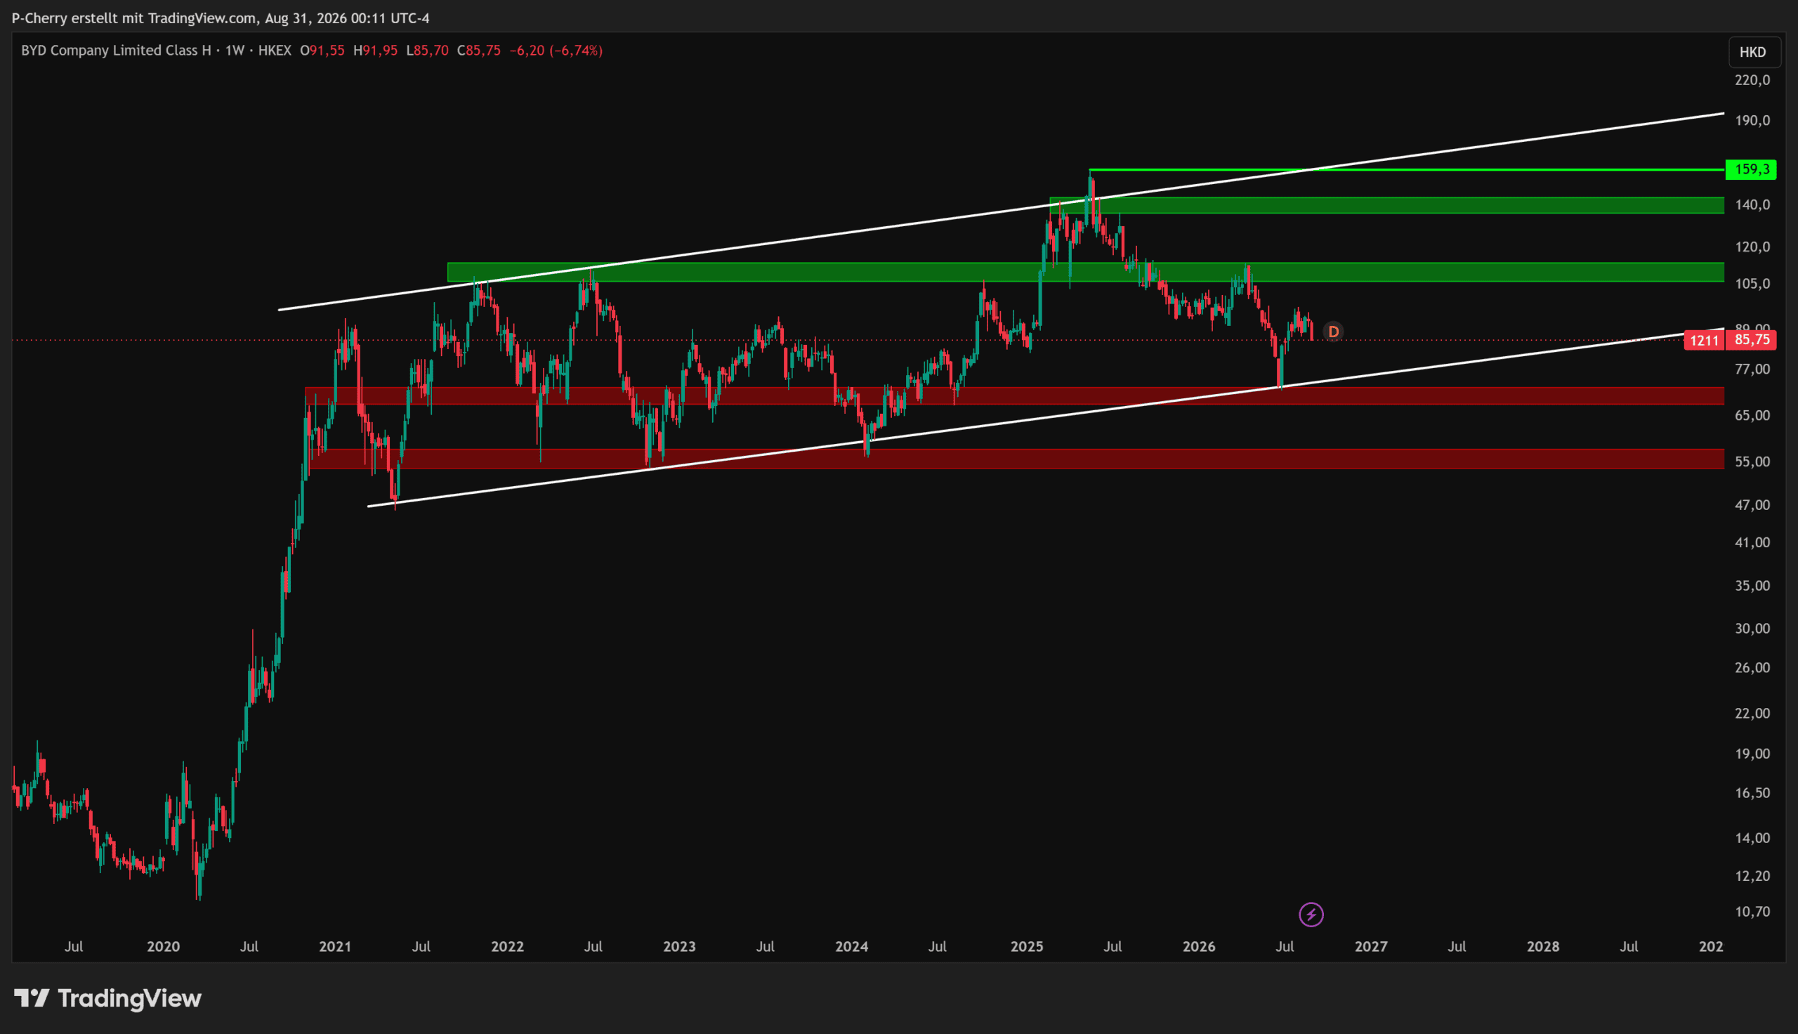
Task: Click the 2023 label on the time axis
Action: coord(679,946)
